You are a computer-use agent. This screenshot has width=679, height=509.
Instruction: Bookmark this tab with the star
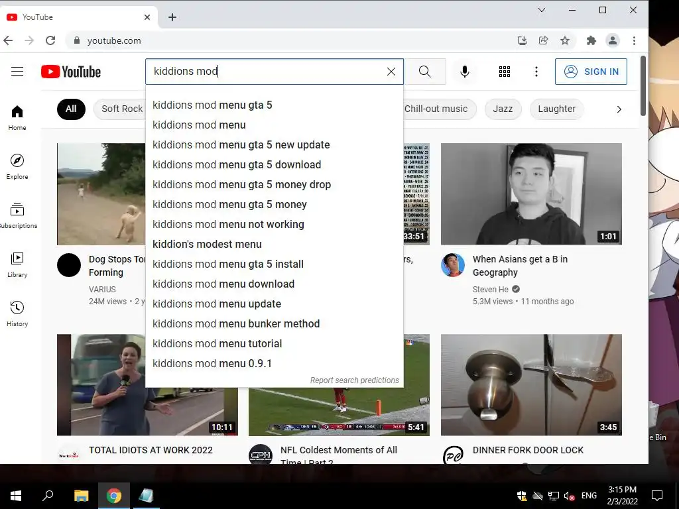coord(565,40)
